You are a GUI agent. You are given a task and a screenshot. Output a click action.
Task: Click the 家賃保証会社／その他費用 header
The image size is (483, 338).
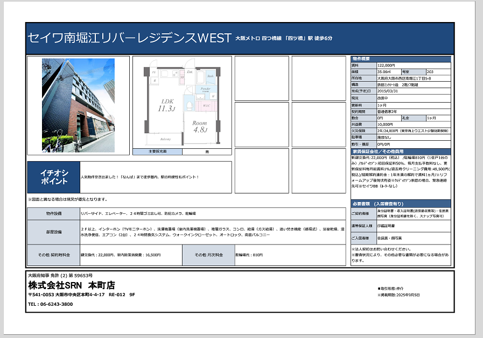pyautogui.click(x=377, y=152)
